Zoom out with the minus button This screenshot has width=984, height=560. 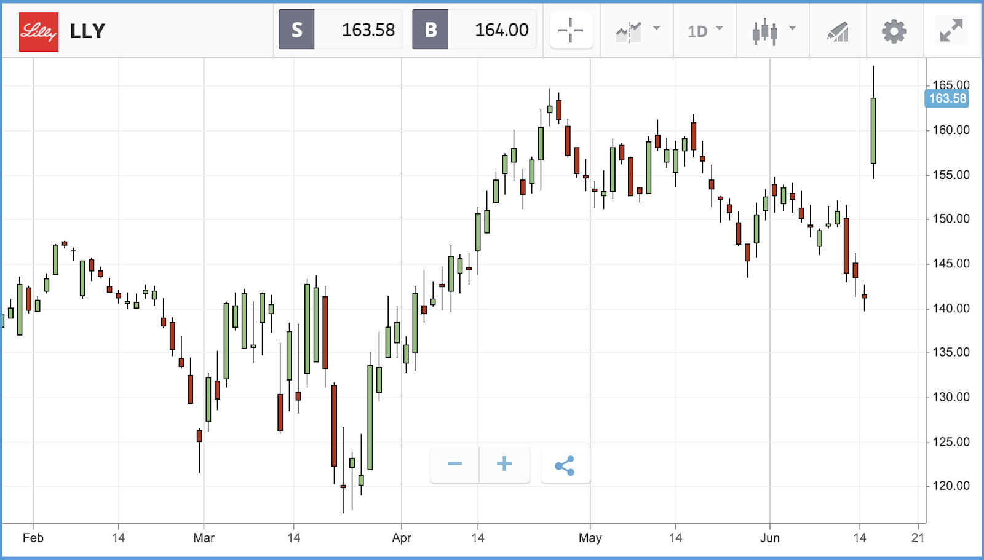pos(454,464)
